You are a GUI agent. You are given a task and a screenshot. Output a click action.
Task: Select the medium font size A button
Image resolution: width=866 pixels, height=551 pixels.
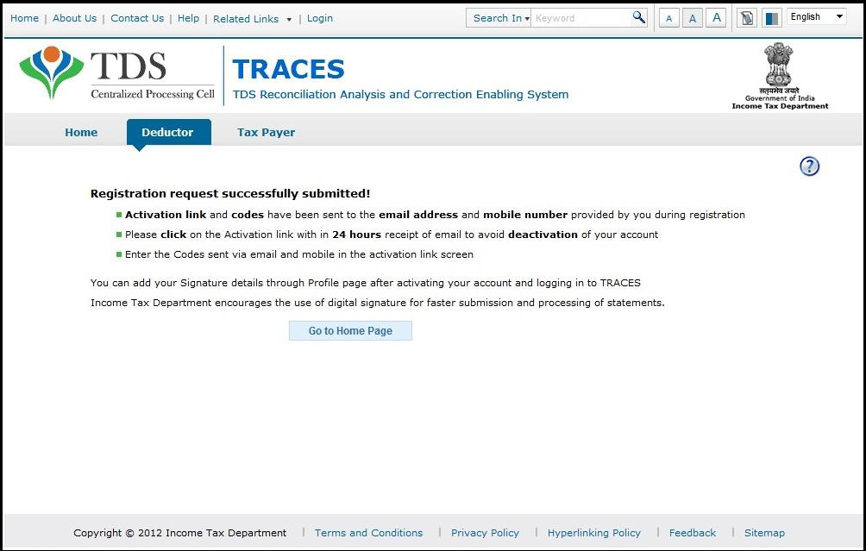click(692, 18)
